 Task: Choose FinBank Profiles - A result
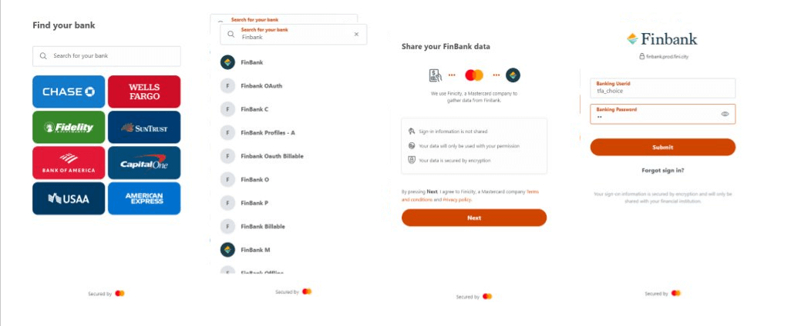[x=268, y=133]
